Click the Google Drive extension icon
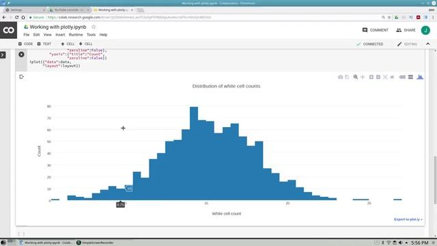 coord(396,17)
